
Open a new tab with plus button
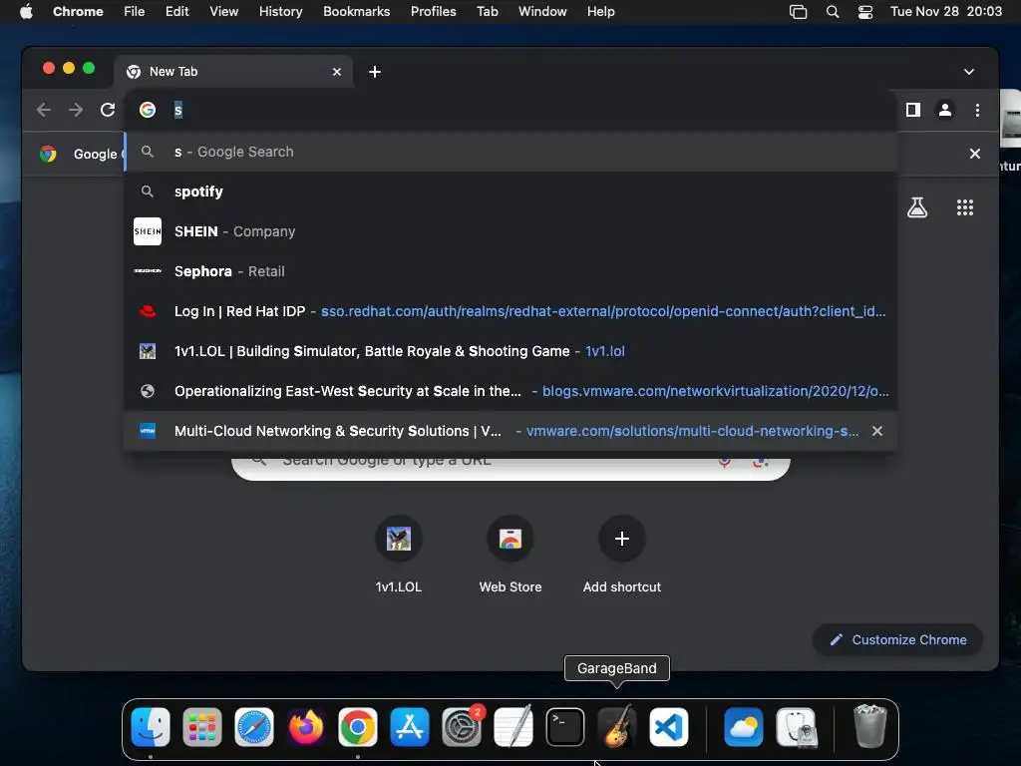click(375, 72)
